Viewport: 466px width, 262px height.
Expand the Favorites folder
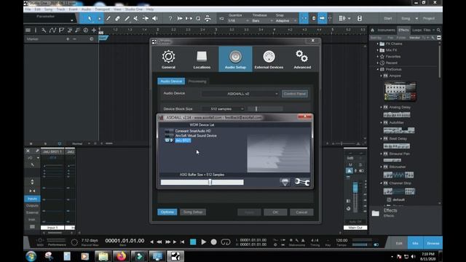point(378,57)
